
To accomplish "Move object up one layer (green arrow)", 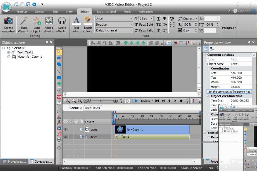I will pyautogui.click(x=126, y=43).
